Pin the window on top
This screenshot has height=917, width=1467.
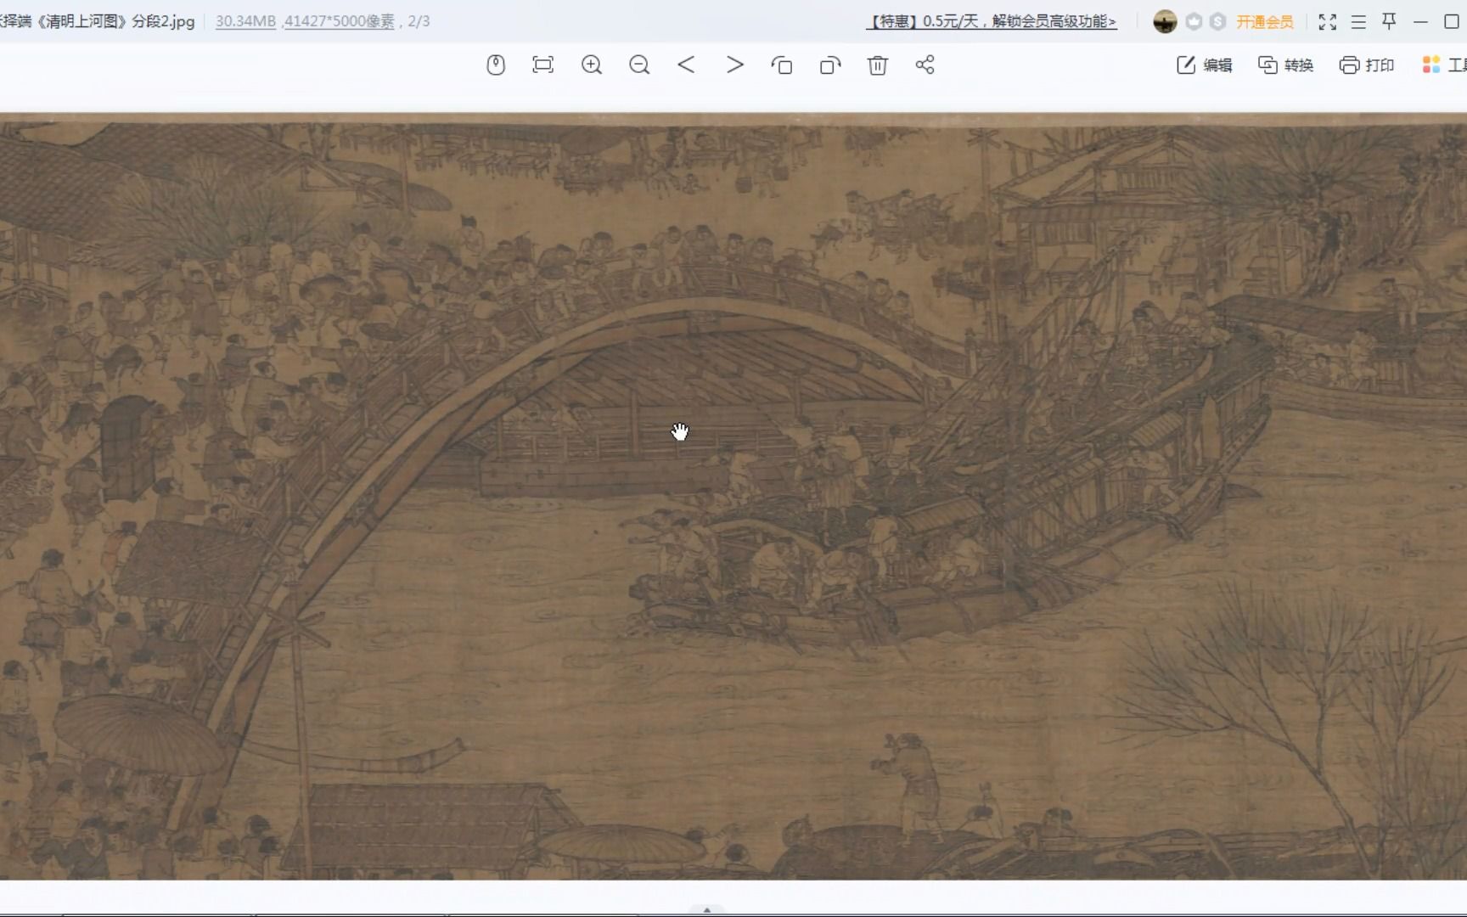(1389, 21)
